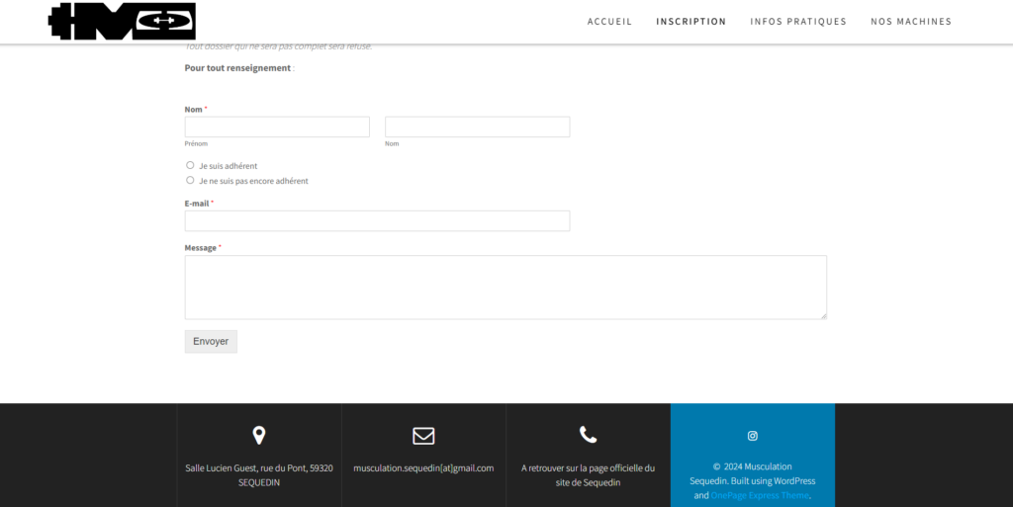Viewport: 1013px width, 507px height.
Task: Open the Instagram icon link
Action: click(x=753, y=436)
